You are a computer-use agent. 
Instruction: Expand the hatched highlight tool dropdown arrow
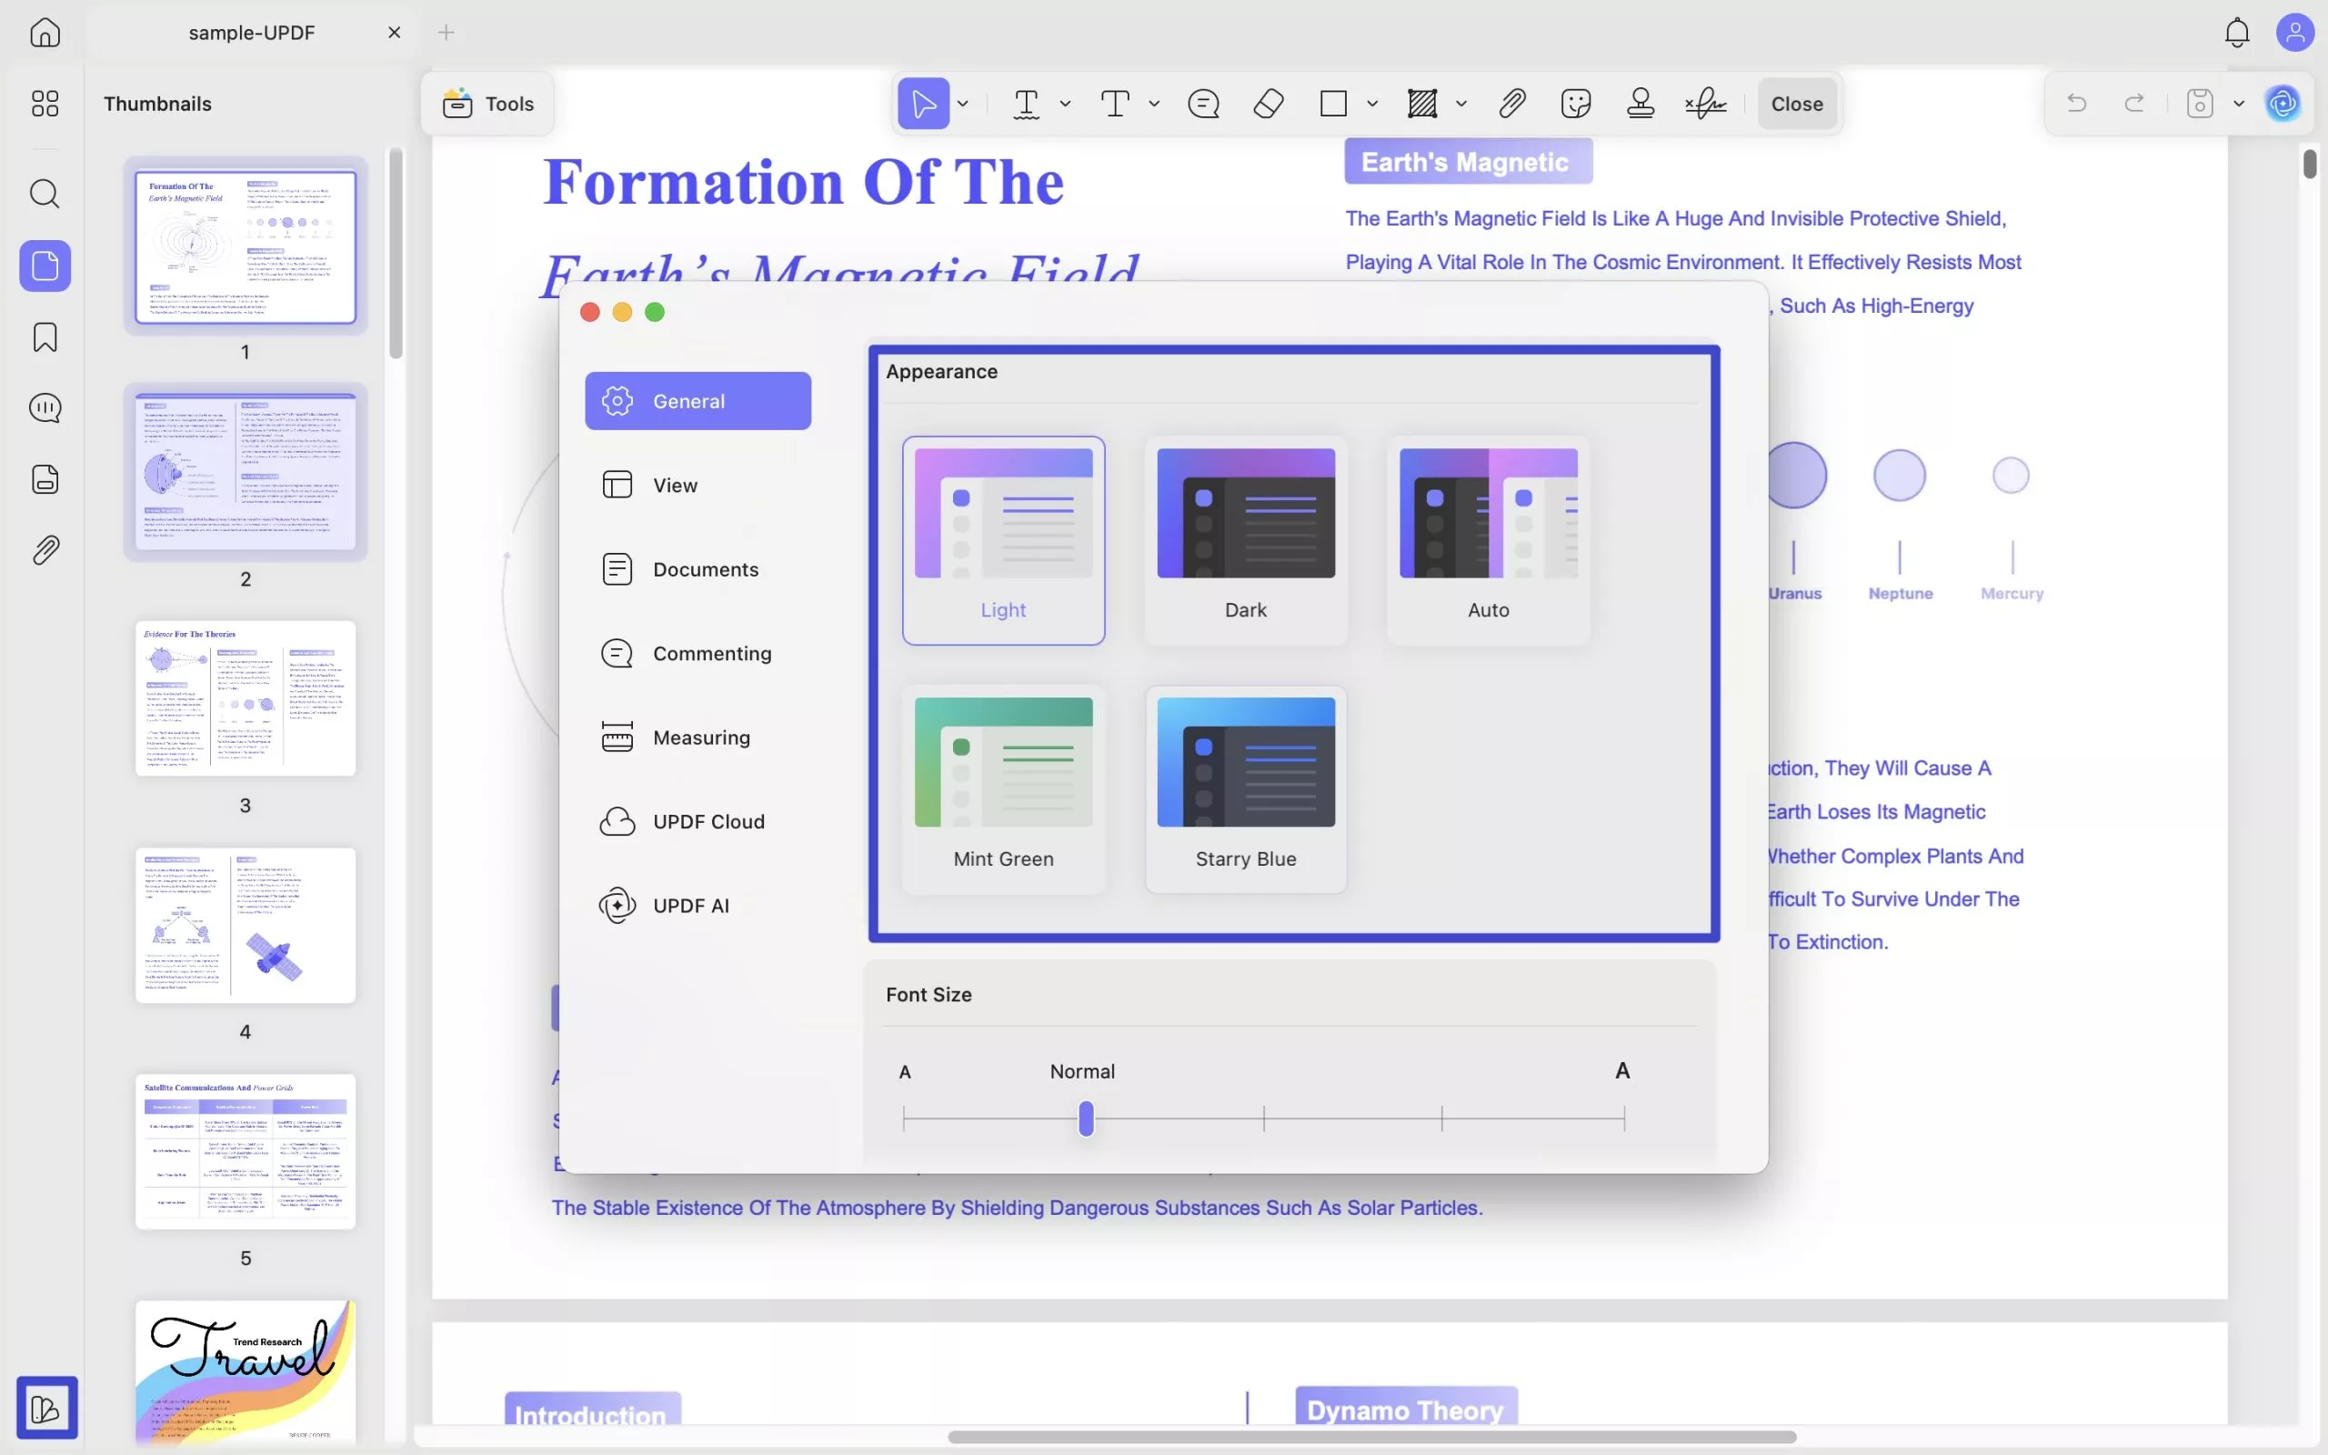(1461, 104)
